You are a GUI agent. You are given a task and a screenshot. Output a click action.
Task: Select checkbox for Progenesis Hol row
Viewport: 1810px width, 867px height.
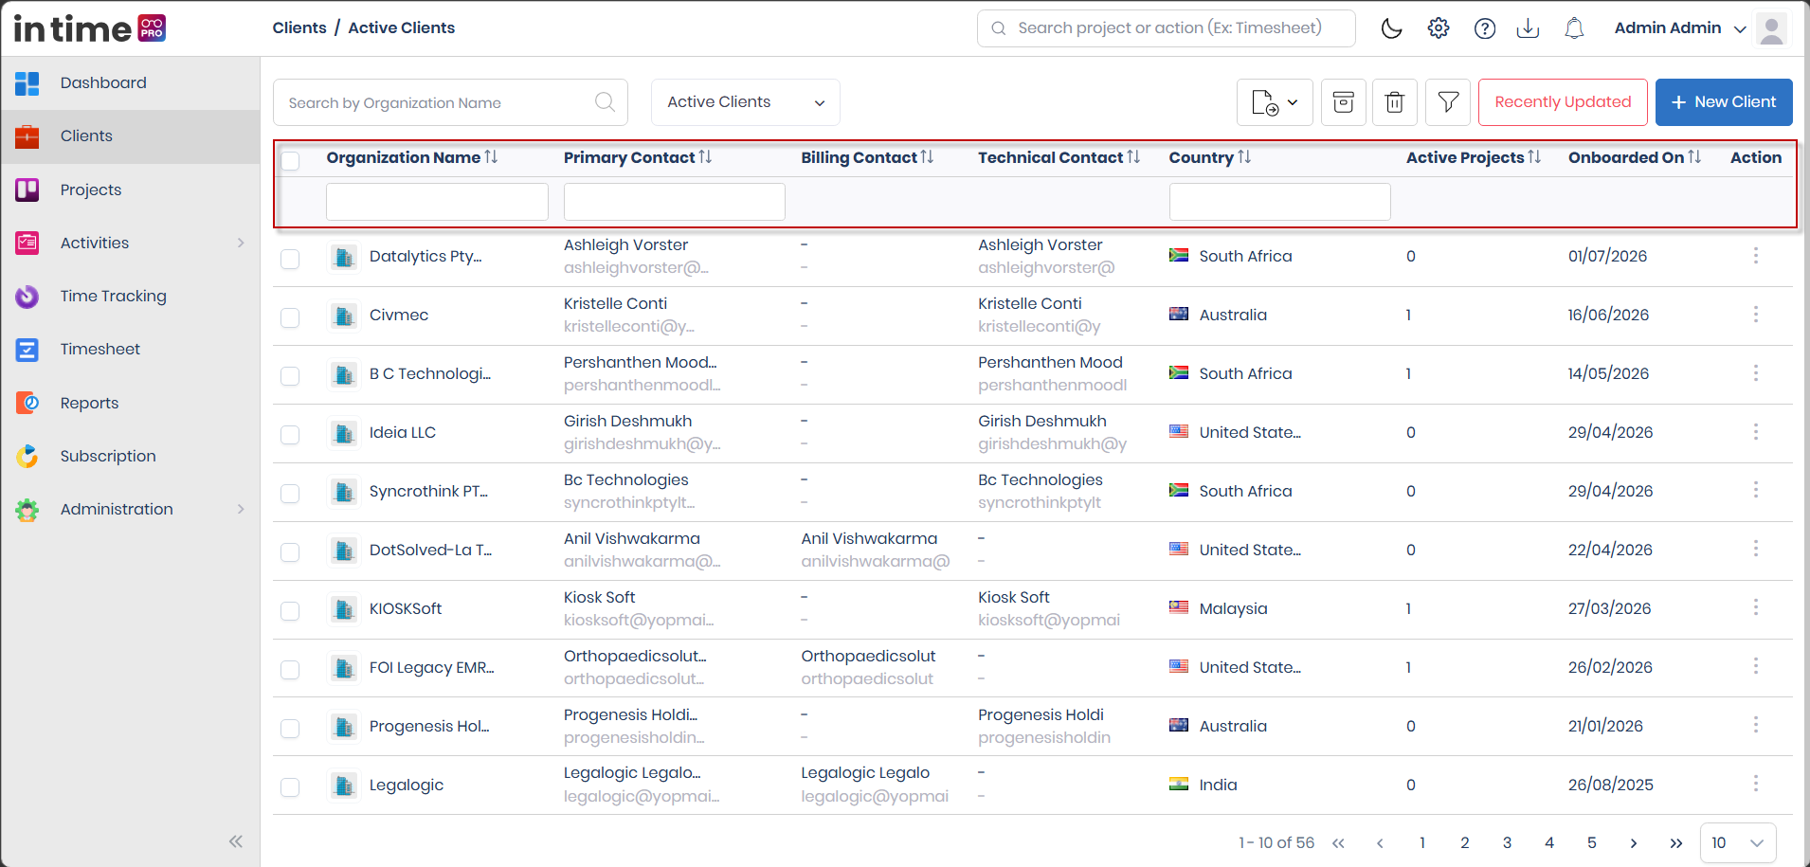point(290,729)
